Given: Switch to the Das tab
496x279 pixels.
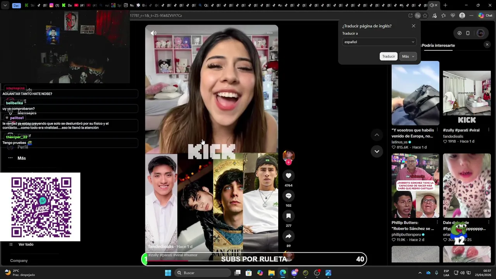Looking at the screenshot, I should (x=17, y=5).
